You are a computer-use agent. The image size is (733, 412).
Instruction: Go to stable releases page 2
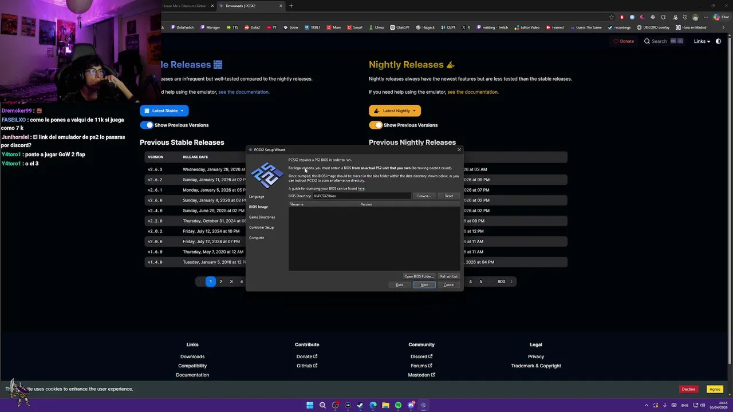click(x=220, y=282)
